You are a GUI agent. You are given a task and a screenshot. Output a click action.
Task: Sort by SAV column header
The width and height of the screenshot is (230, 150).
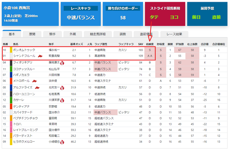coord(140,44)
